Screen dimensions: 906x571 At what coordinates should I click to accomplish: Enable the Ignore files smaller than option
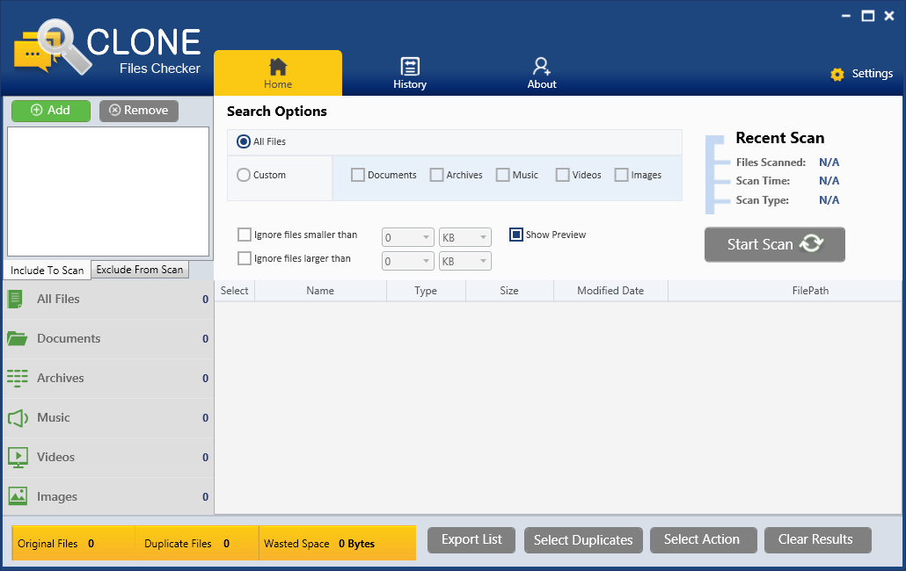pyautogui.click(x=245, y=235)
